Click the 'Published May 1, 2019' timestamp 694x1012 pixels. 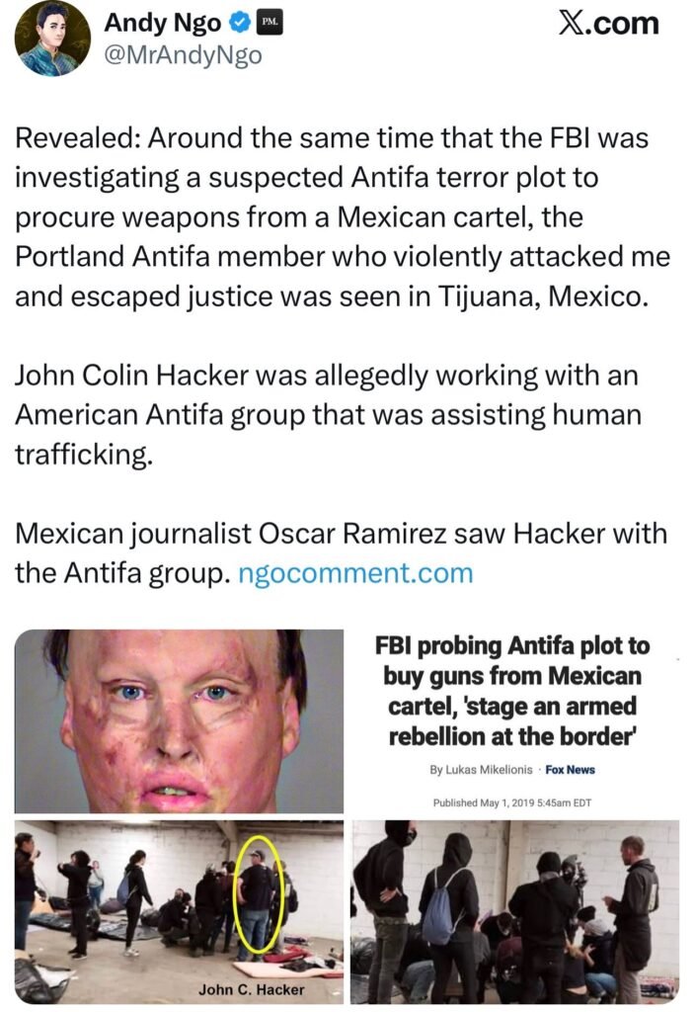point(512,802)
